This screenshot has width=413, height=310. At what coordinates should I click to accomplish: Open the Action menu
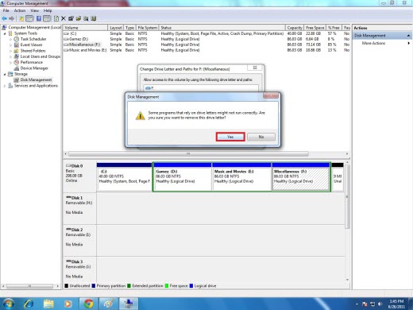point(20,10)
